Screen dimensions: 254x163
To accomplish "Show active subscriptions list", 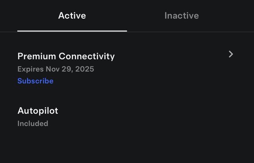I will tap(72, 16).
